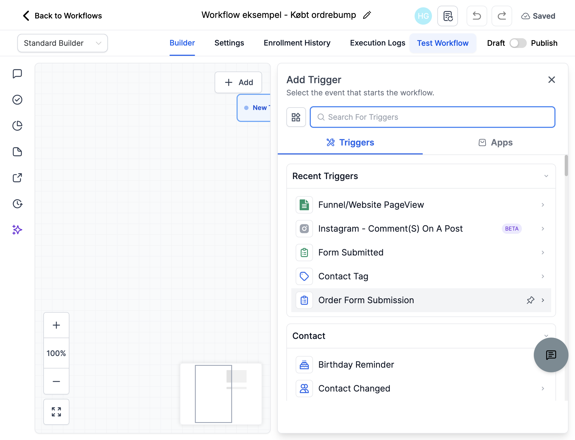
Task: Click the checkmark circle sidebar icon
Action: coord(17,100)
